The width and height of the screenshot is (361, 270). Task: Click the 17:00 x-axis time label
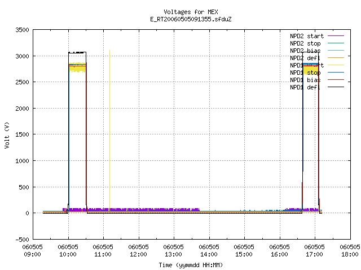click(x=314, y=254)
